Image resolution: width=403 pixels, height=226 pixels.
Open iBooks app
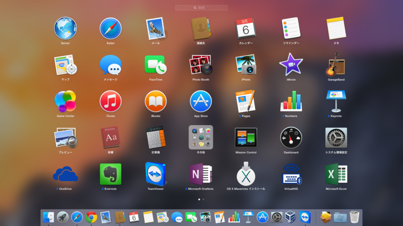click(156, 101)
